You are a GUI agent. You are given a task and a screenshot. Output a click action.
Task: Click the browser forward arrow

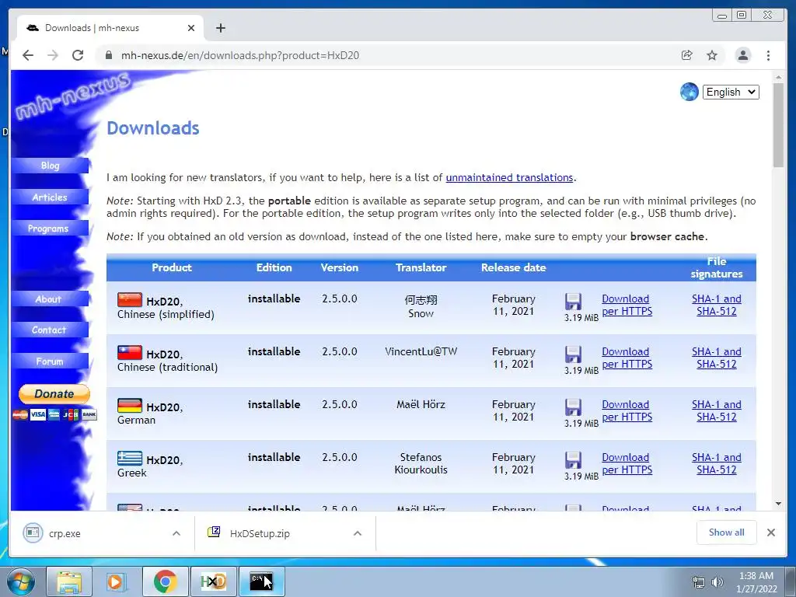(53, 55)
